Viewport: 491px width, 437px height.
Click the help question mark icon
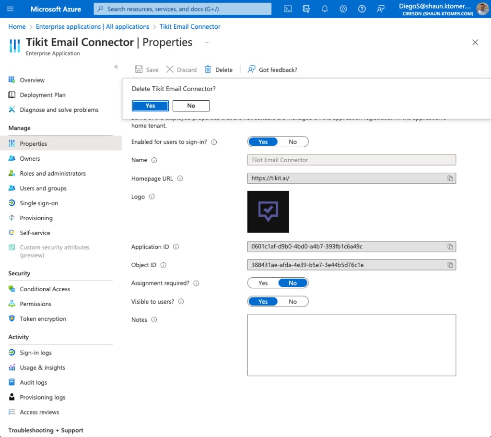[362, 9]
